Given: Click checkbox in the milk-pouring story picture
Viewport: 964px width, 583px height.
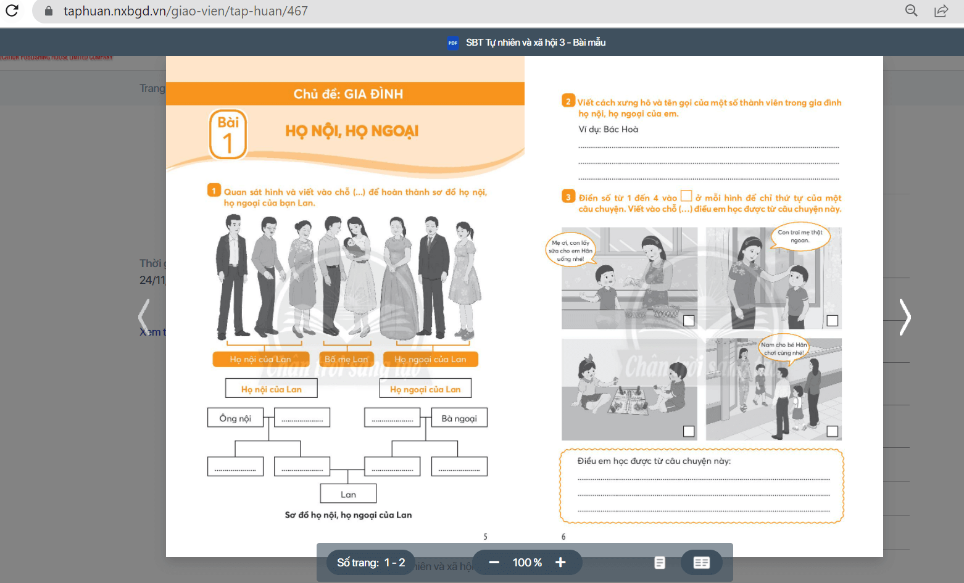Looking at the screenshot, I should pyautogui.click(x=689, y=321).
